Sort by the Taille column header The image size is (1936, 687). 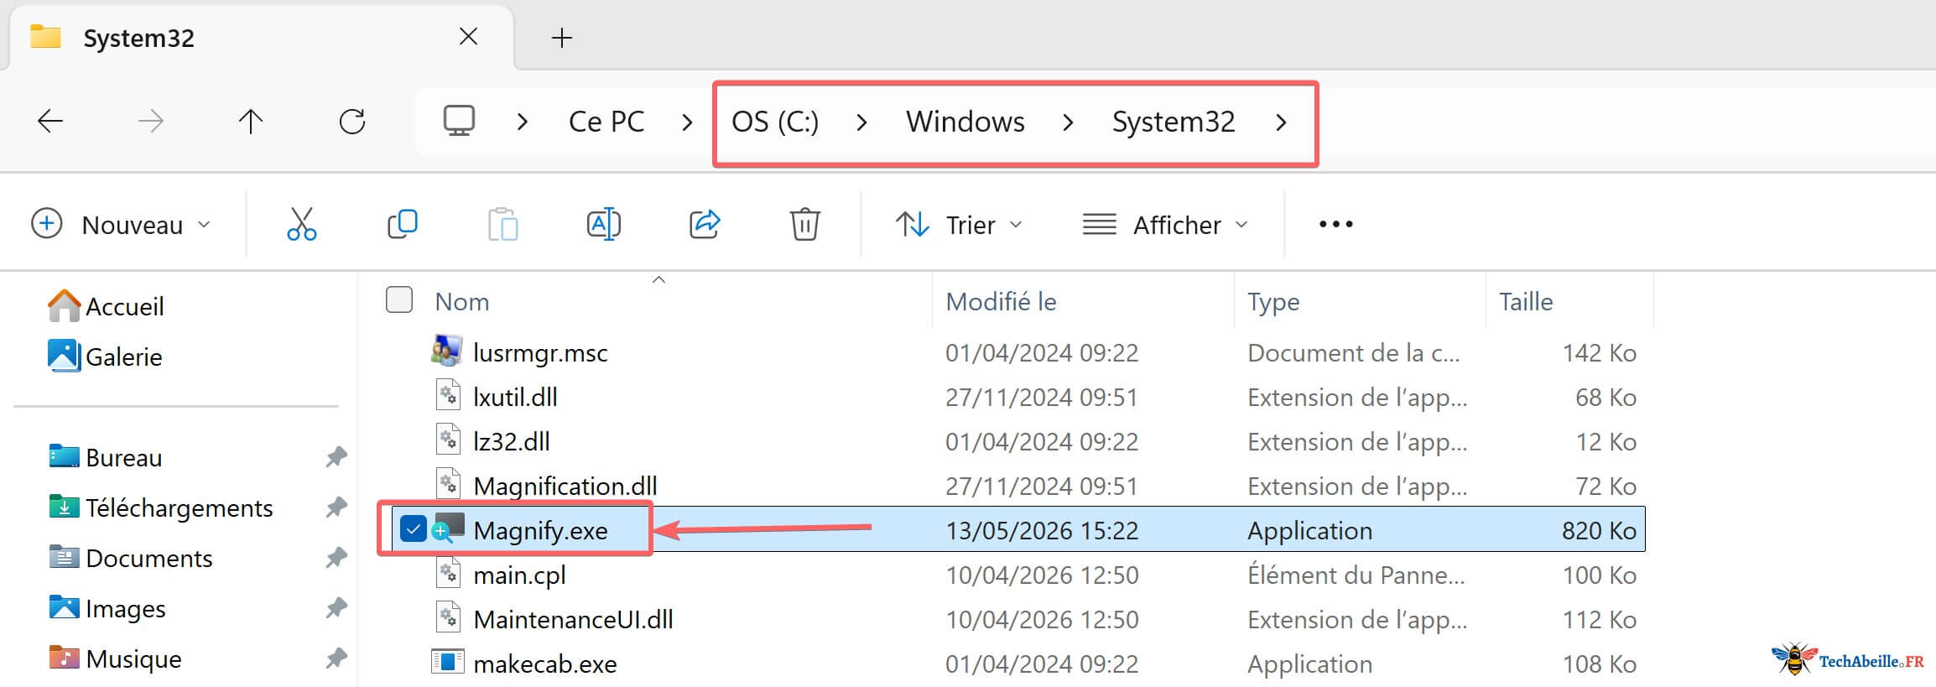tap(1526, 302)
